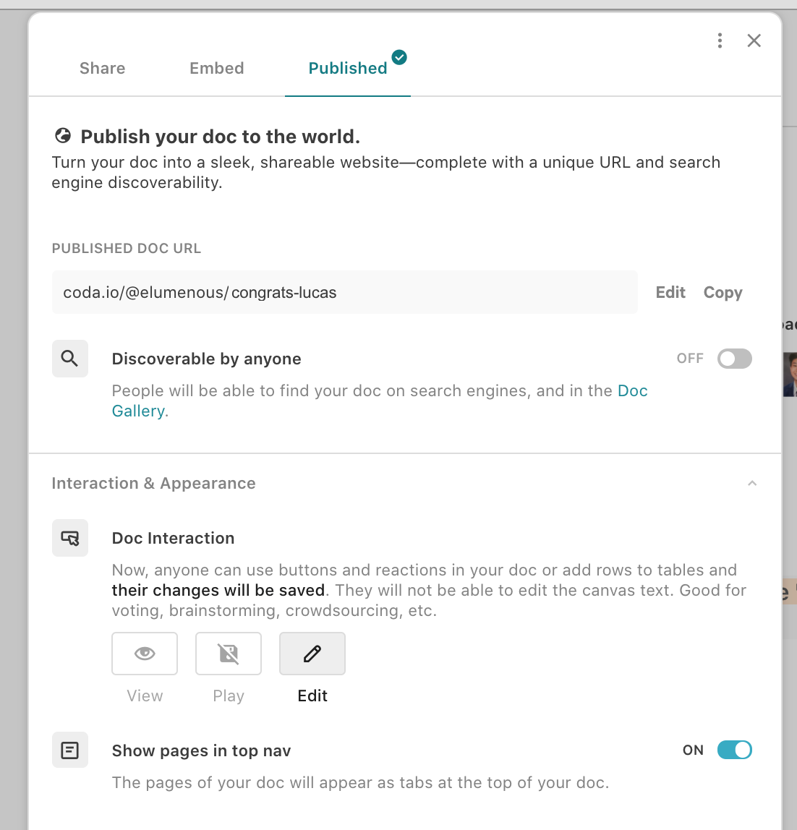Click the green published checkmark badge
797x830 pixels.
(399, 57)
